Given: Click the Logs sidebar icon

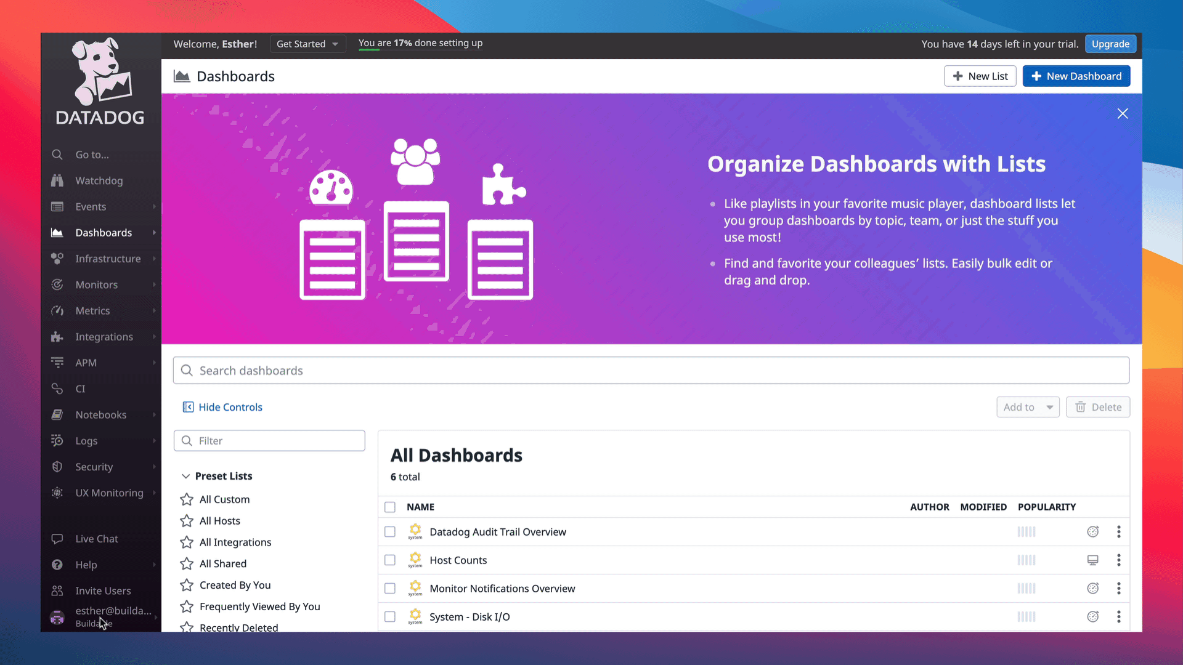Looking at the screenshot, I should click(57, 441).
